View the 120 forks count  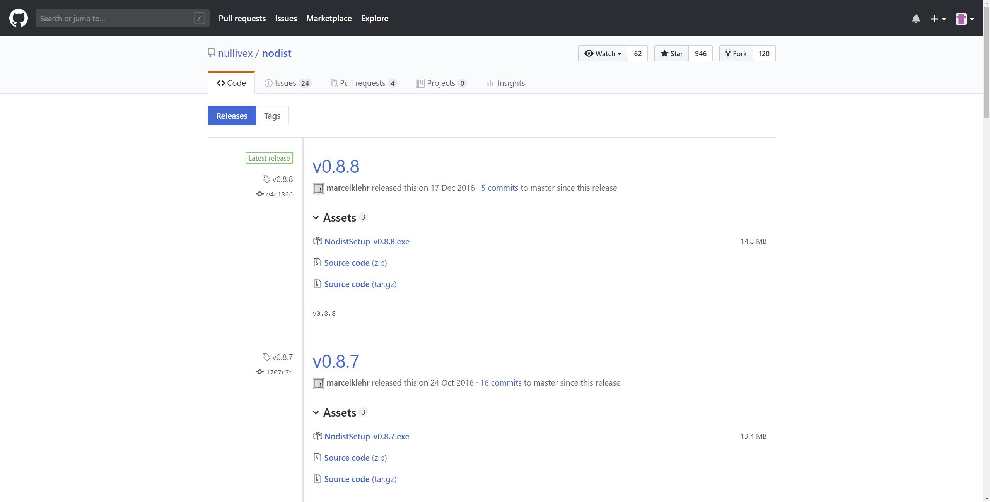[x=764, y=53]
